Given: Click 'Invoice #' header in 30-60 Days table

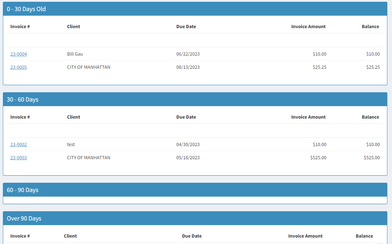Looking at the screenshot, I should [20, 117].
